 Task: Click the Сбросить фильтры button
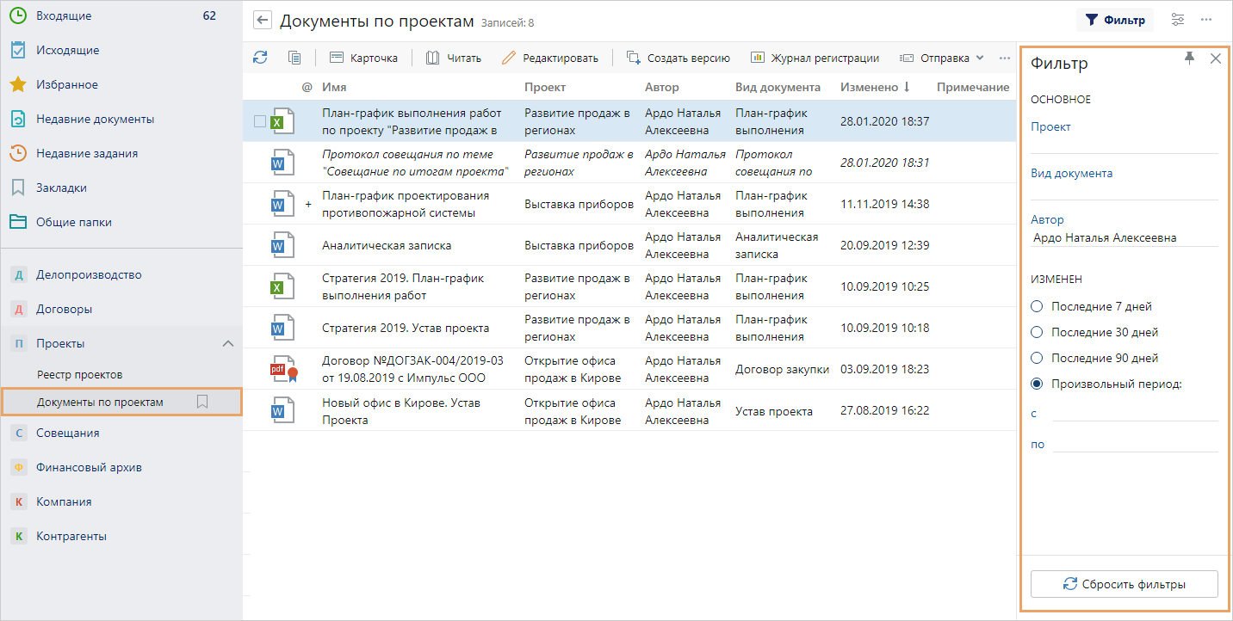(1124, 584)
